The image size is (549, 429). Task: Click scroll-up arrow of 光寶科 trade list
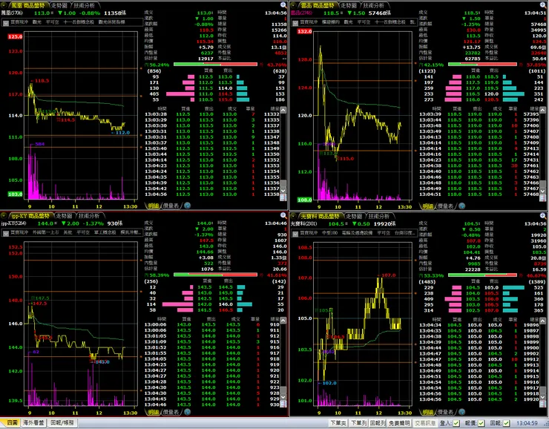coord(542,320)
